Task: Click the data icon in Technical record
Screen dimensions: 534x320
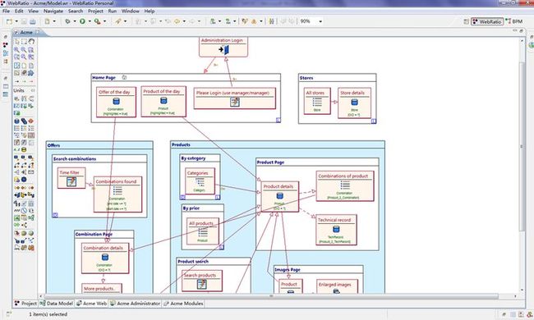Action: click(336, 230)
